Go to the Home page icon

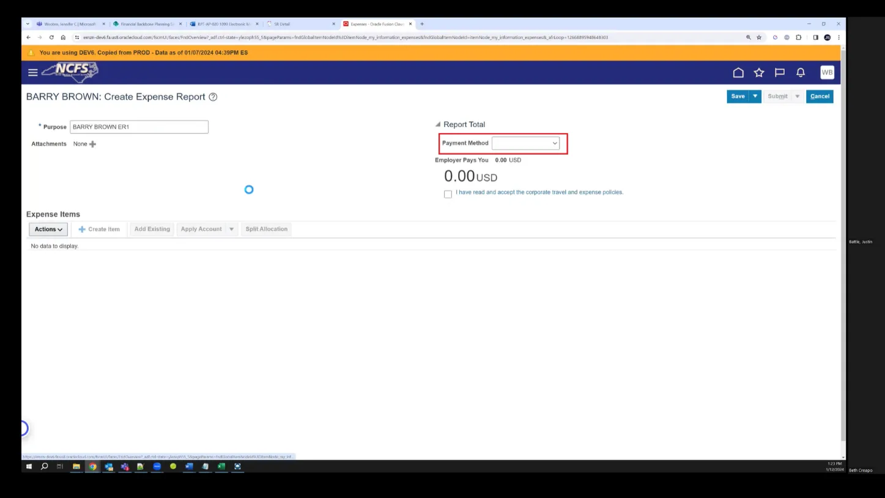[x=738, y=73]
